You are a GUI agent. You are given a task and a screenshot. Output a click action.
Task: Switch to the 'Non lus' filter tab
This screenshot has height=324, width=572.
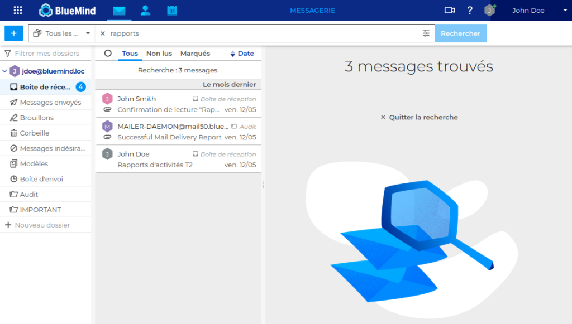click(159, 54)
